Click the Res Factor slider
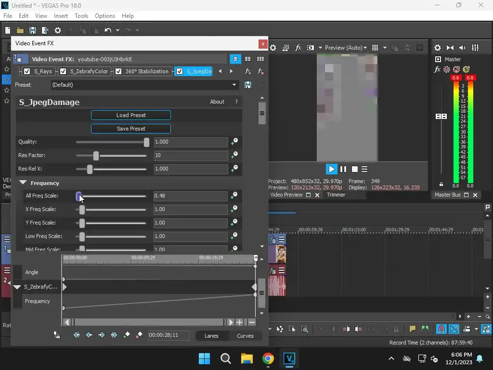This screenshot has width=493, height=370. coord(111,156)
